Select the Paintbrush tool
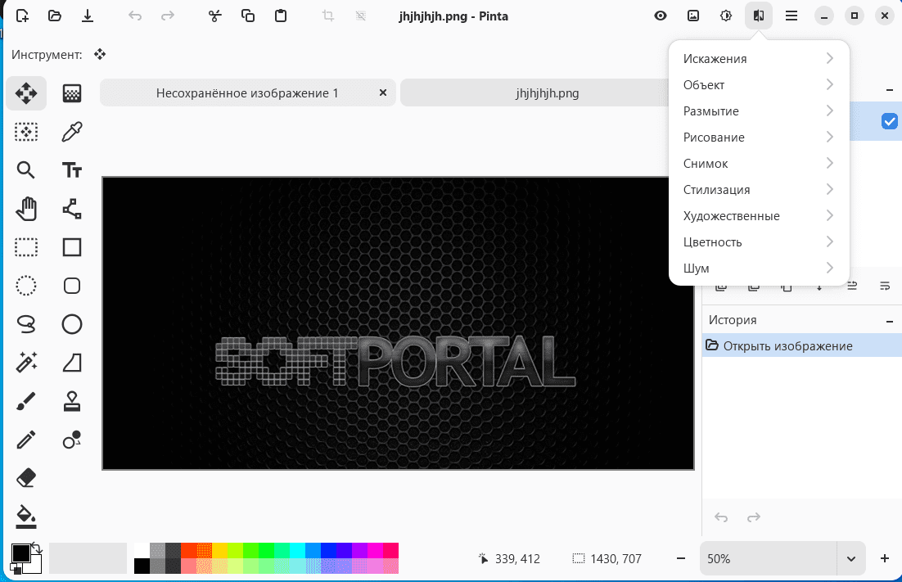This screenshot has height=582, width=902. tap(26, 401)
